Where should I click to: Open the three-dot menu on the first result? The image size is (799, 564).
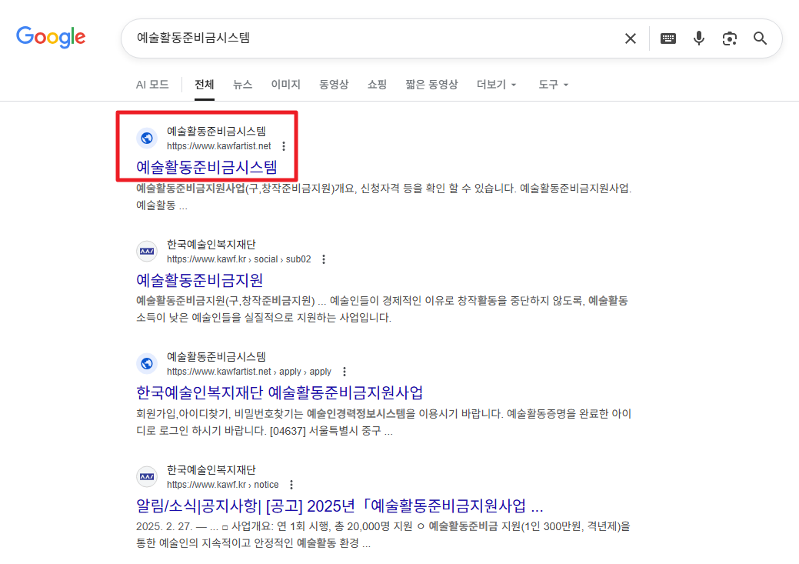(283, 145)
